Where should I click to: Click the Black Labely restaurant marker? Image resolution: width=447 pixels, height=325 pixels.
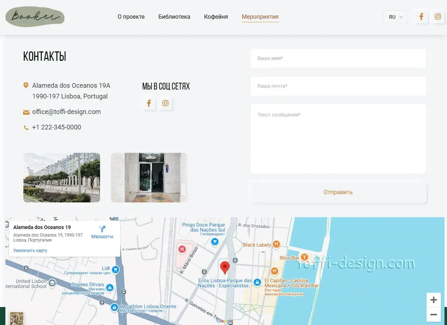point(276,244)
